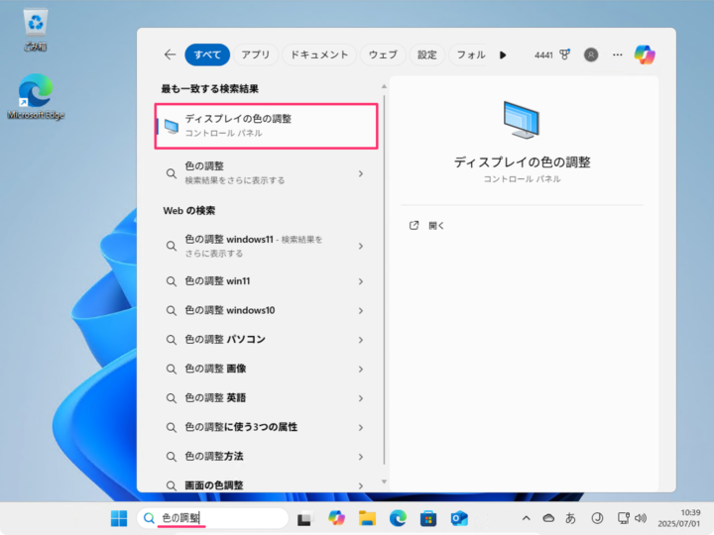The image size is (714, 535).
Task: Select 色の調整 windows11 web result
Action: point(267,246)
